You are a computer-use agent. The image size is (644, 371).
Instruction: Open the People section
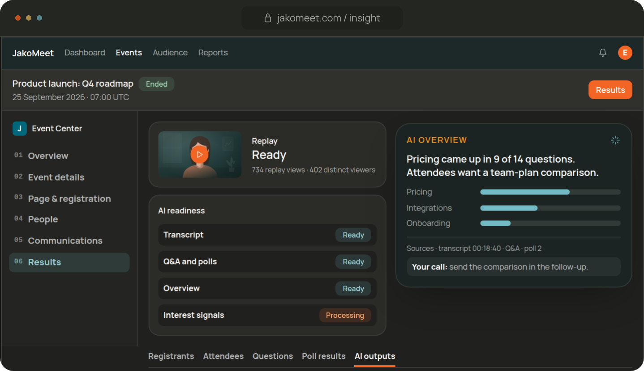[69, 219]
